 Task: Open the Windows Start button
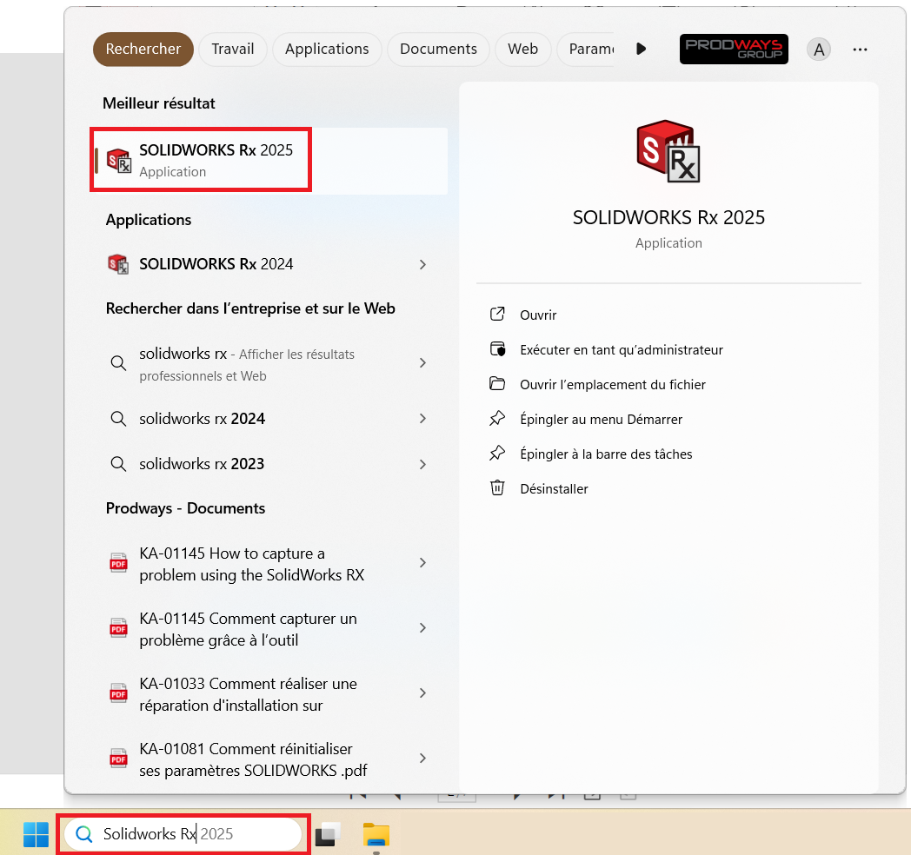(36, 834)
